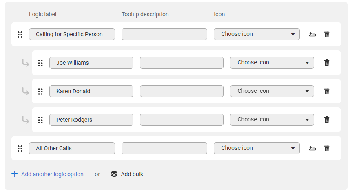
Task: Delete the Peter Rodgers row
Action: tap(327, 120)
